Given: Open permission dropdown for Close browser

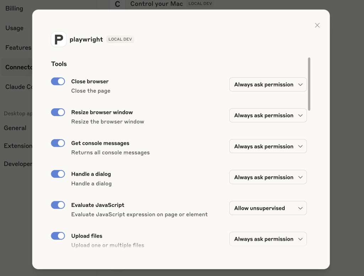Looking at the screenshot, I should [x=268, y=85].
